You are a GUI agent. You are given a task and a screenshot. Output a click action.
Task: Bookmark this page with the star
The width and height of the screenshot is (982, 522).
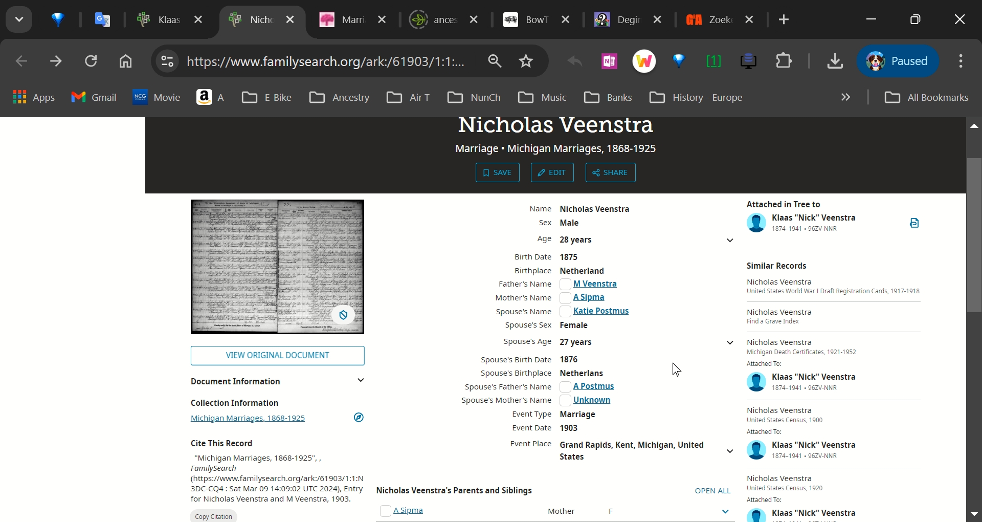pyautogui.click(x=526, y=61)
